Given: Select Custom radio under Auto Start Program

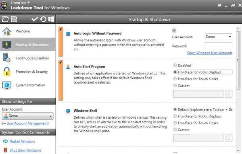Looking at the screenshot, I should coord(175,85).
